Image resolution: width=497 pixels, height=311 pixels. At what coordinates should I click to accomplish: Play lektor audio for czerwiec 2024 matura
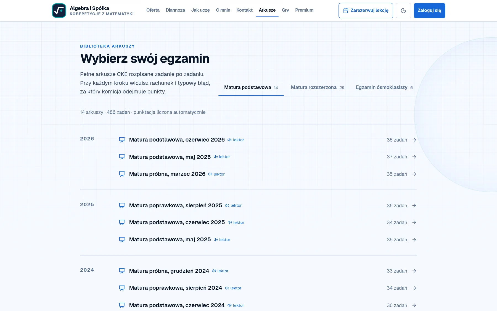pyautogui.click(x=236, y=305)
